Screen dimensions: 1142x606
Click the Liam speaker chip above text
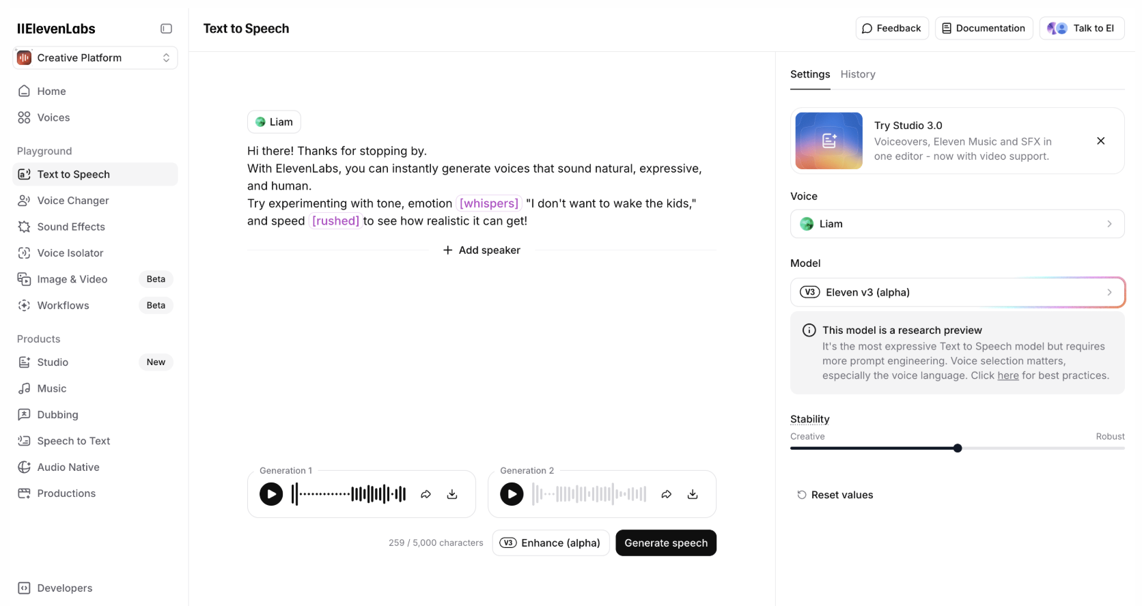[x=274, y=122]
